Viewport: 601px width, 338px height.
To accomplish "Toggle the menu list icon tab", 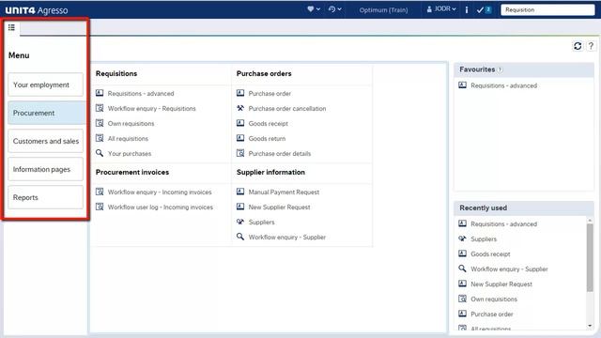I will point(11,27).
